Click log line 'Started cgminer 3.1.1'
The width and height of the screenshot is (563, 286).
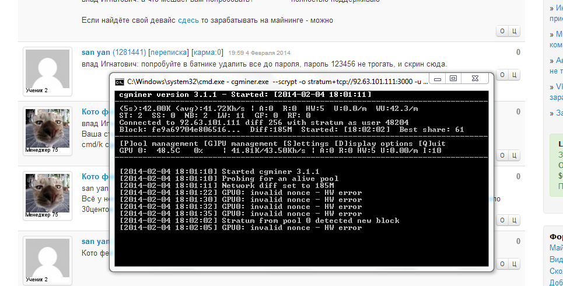pos(219,172)
